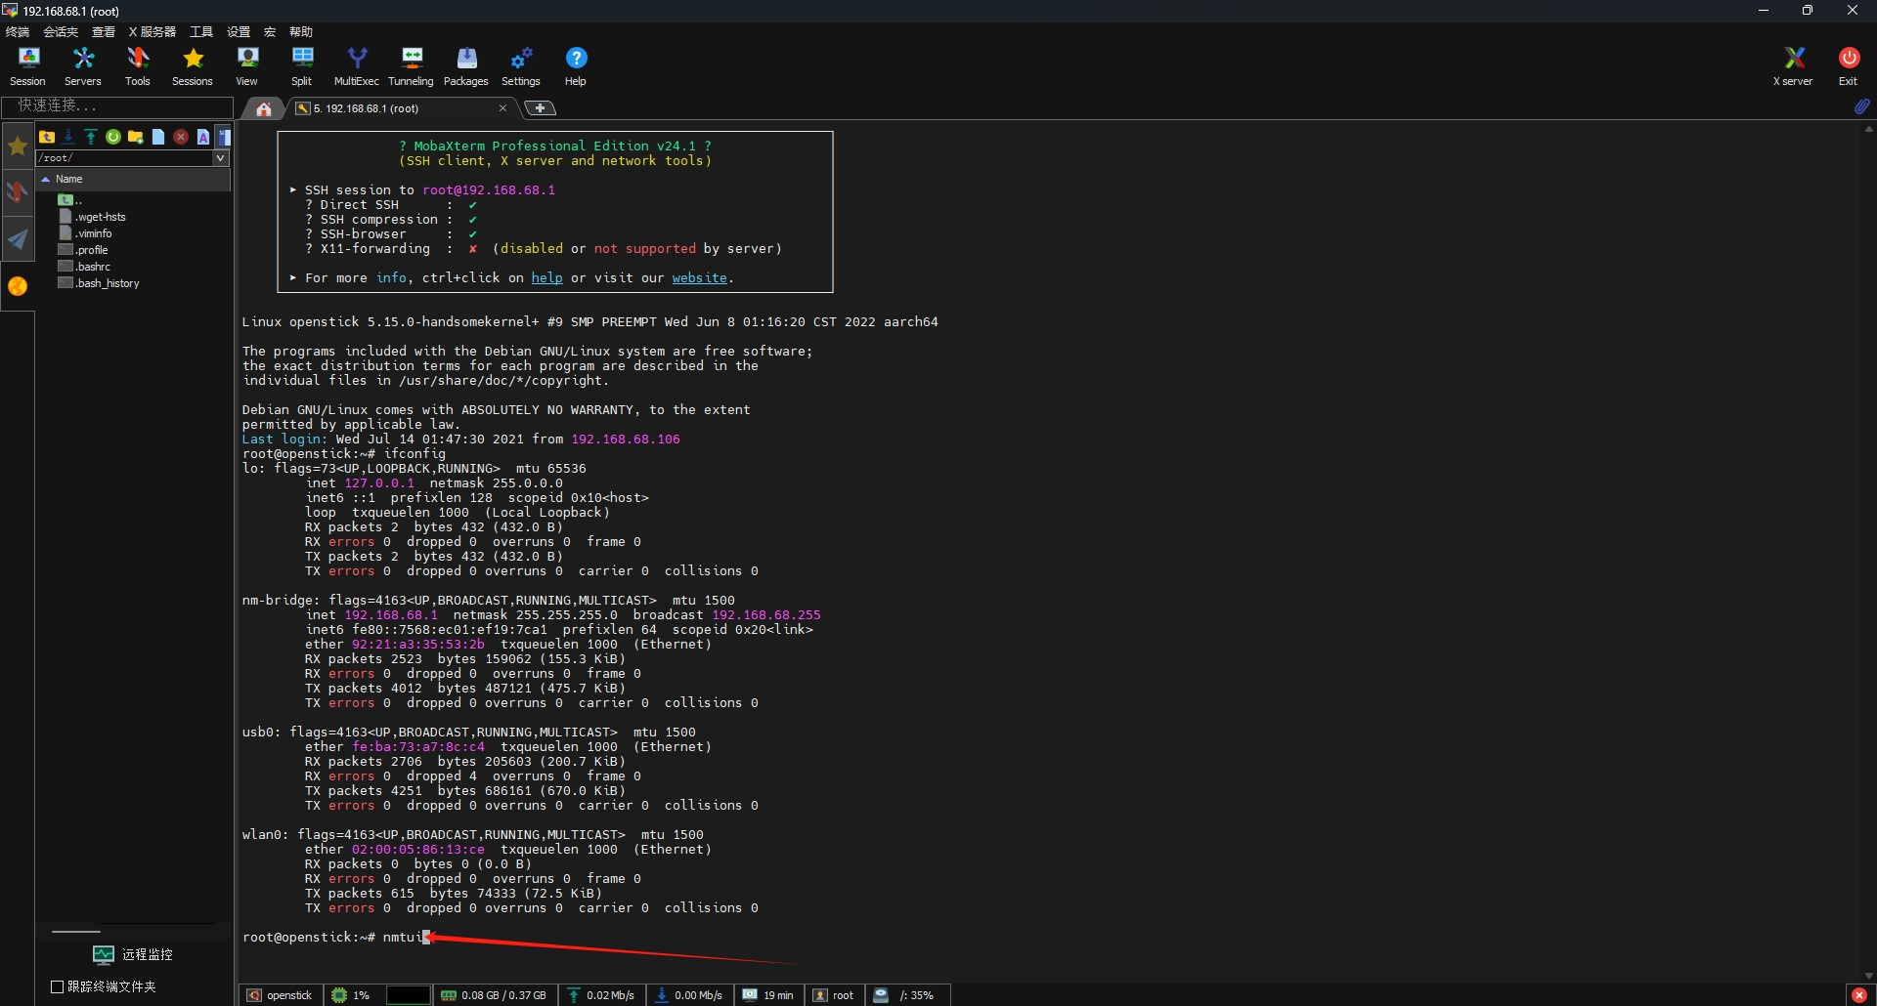Open the Tunneling tool
1877x1006 pixels.
coord(412,66)
